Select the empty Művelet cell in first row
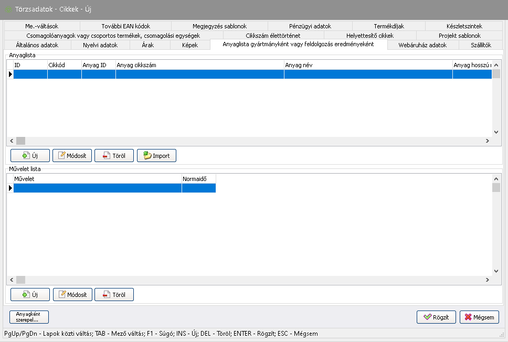Viewport: 508px width, 342px height. 97,188
